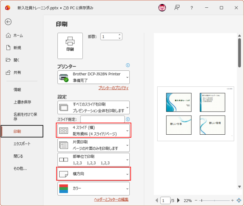The height and width of the screenshot is (206, 244).
Task: Click the help question mark icon
Action: coord(192,8)
